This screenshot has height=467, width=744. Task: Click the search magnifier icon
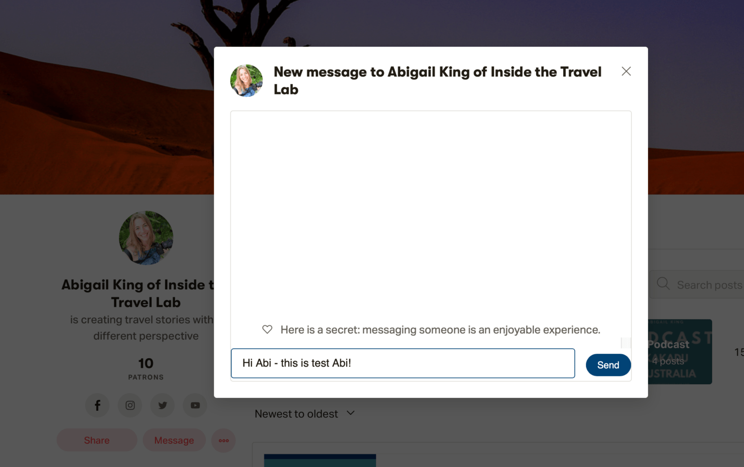coord(663,284)
